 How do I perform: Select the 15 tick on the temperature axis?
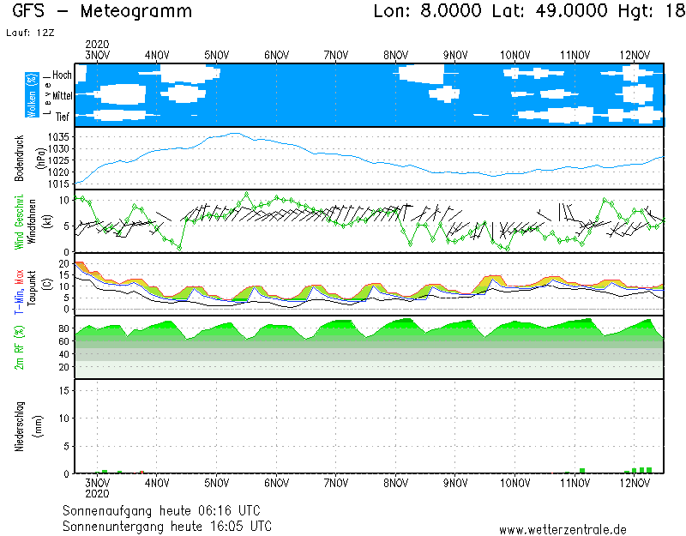64,275
